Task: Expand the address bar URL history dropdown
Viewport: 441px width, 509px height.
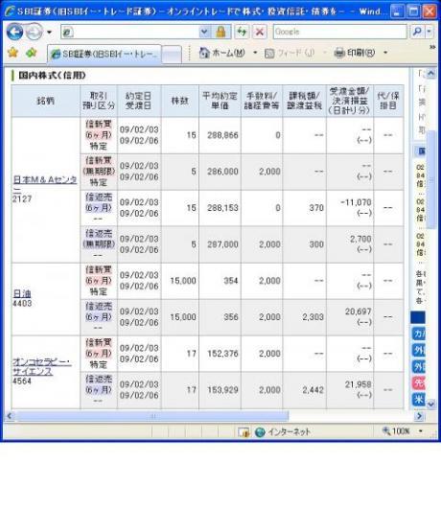Action: 204,32
